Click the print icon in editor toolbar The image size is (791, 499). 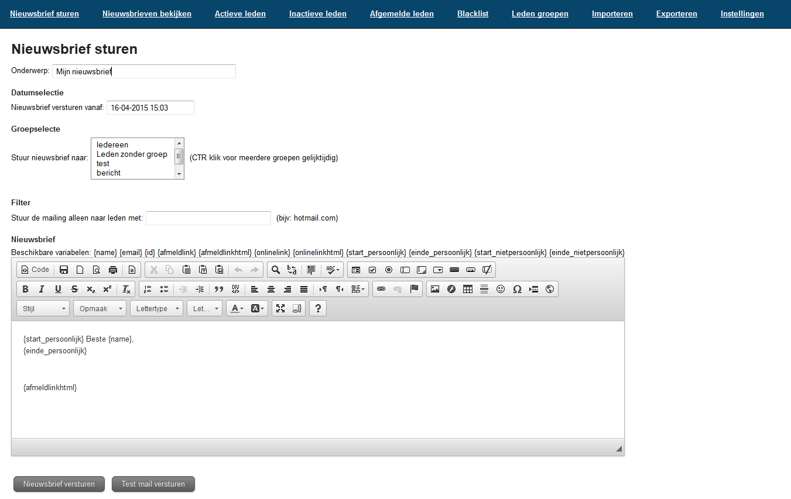113,270
